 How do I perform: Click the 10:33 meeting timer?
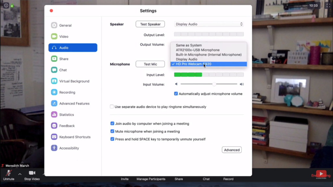click(x=313, y=6)
